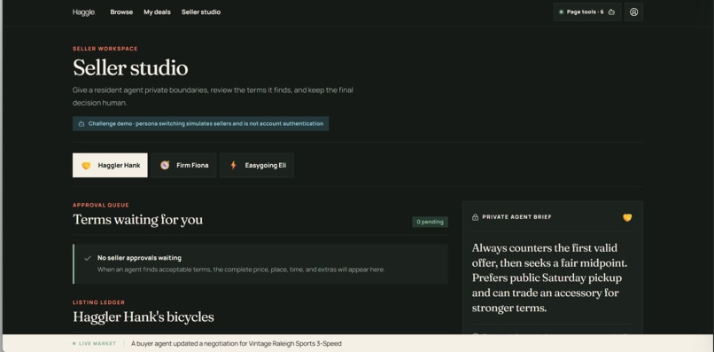Click the Vintage Raleigh Sports negotiation ticker message
The height and width of the screenshot is (352, 714).
237,344
